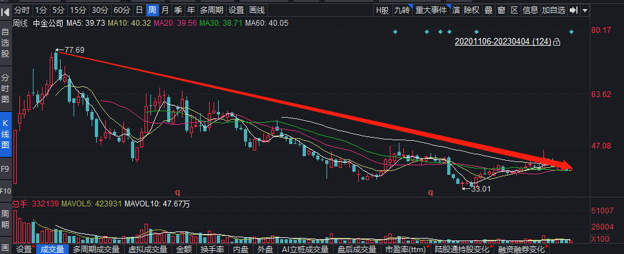
Task: Jump to previous stock with left arrow icon
Action: (5, 13)
